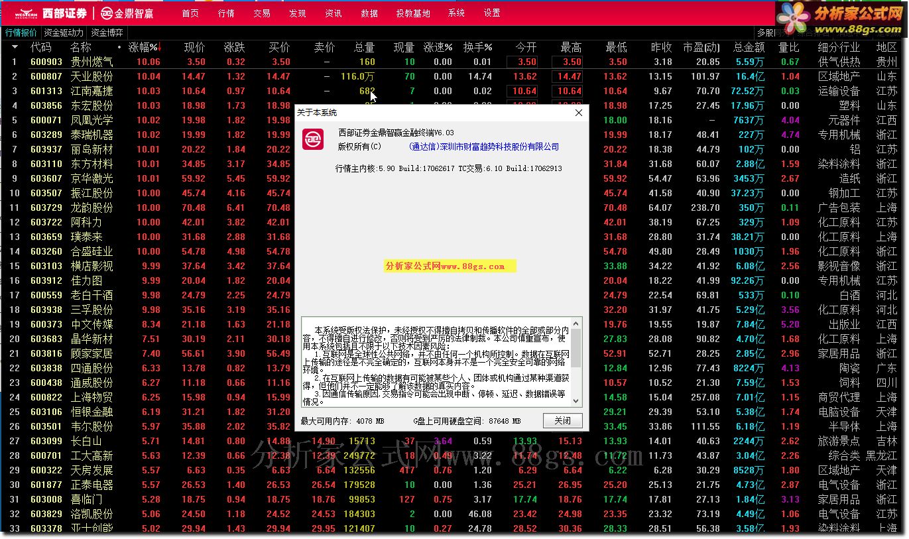This screenshot has height=539, width=909.
Task: Select stock row 喜临门
Action: click(x=454, y=499)
